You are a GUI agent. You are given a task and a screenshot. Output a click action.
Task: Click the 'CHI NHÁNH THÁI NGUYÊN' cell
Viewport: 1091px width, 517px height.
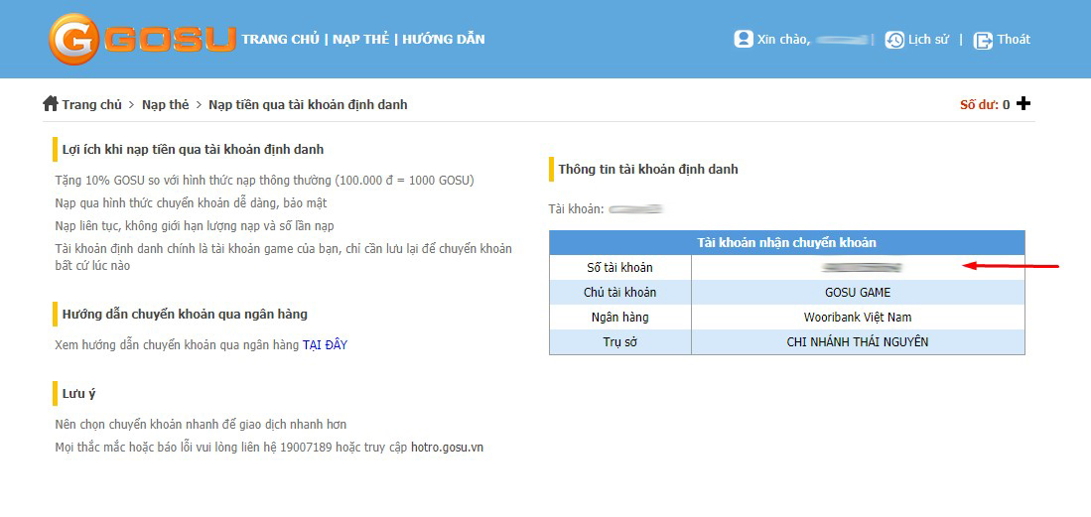(858, 341)
